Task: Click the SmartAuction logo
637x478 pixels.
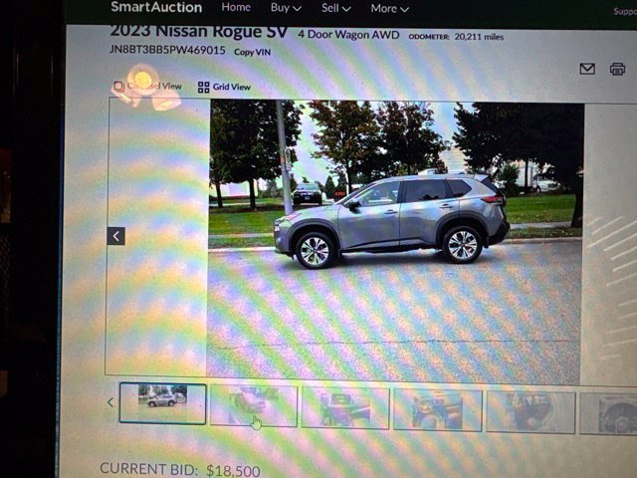Action: tap(156, 7)
